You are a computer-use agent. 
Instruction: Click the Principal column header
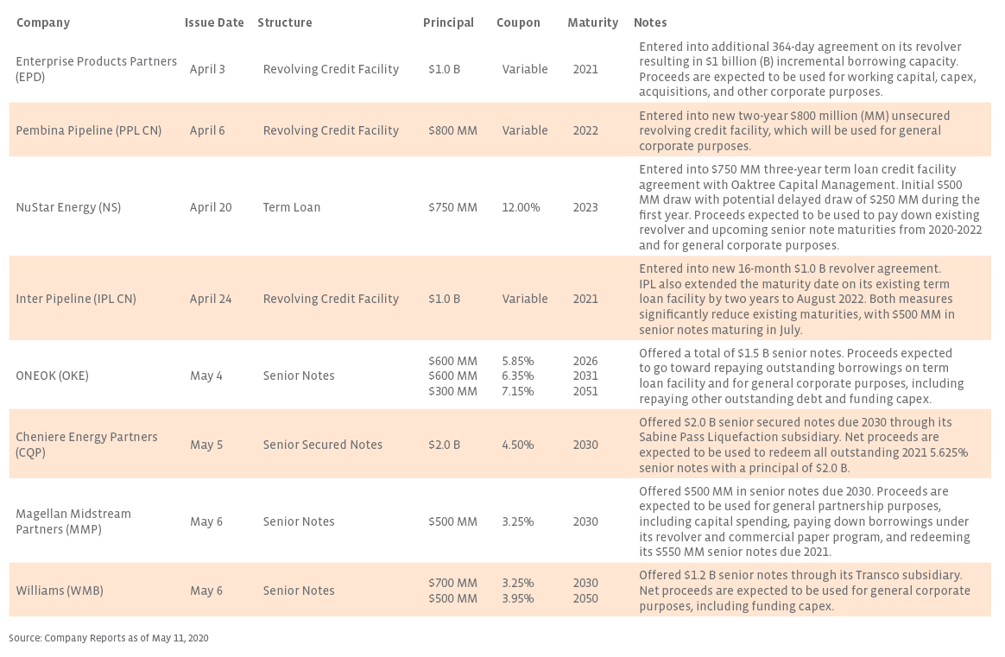click(x=448, y=22)
